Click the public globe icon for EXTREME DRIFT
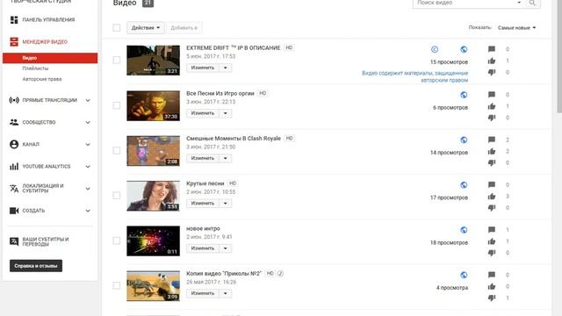562x316 pixels. pos(464,49)
